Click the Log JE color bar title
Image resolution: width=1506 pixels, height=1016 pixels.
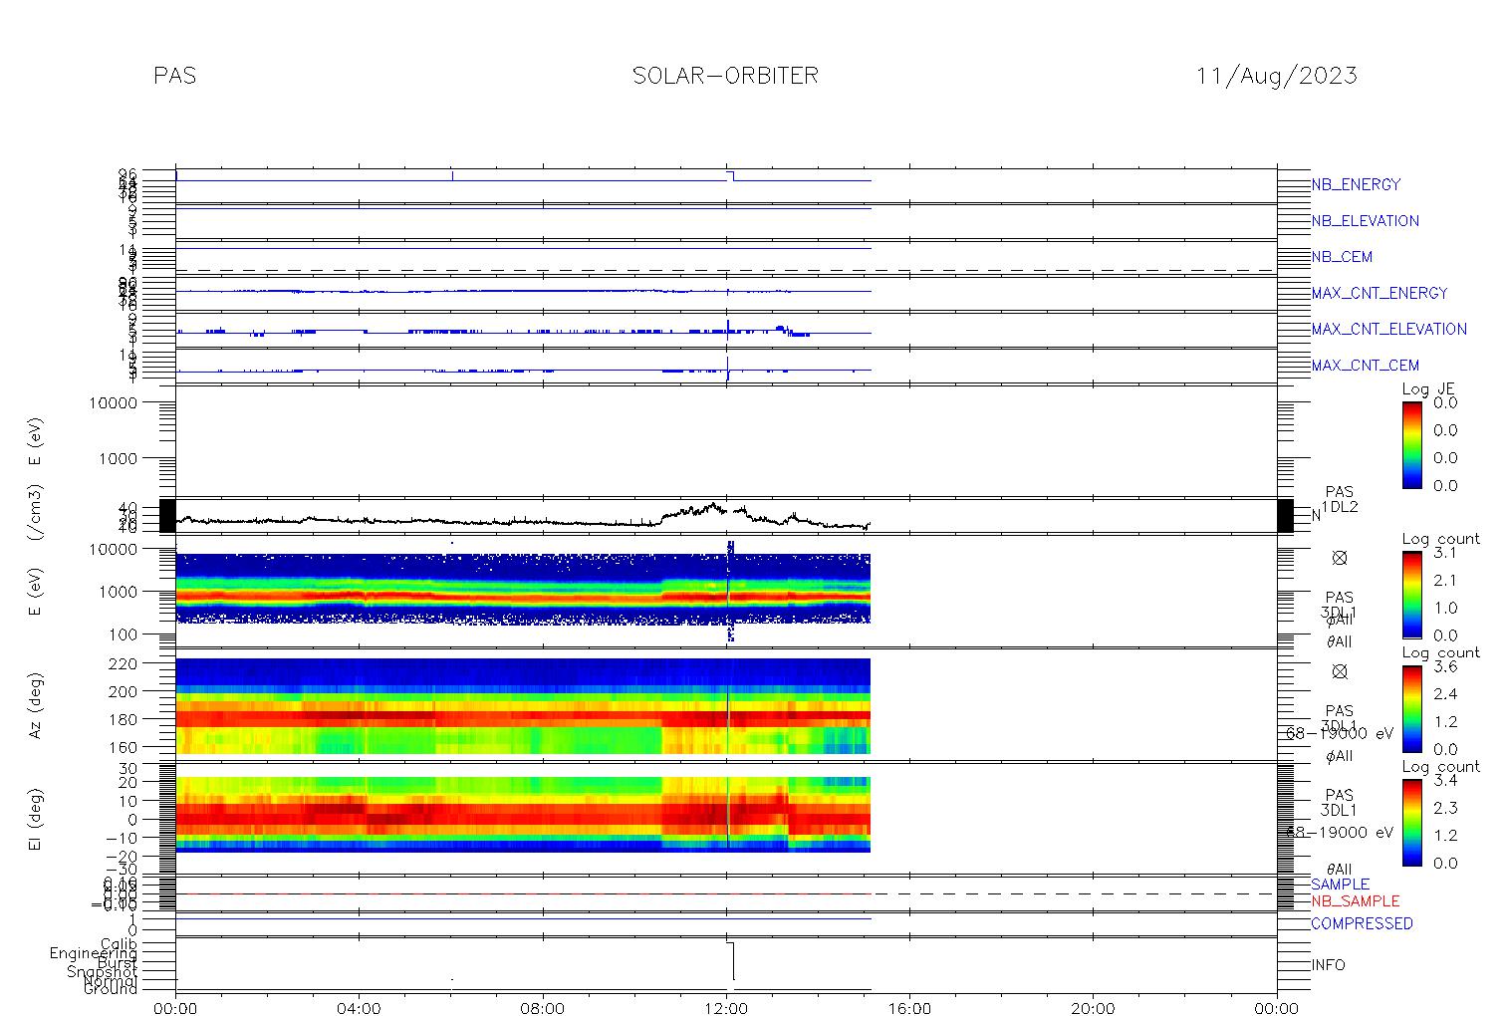tap(1428, 390)
